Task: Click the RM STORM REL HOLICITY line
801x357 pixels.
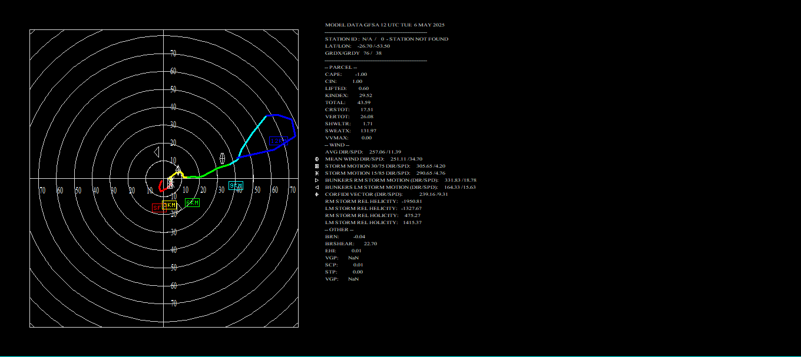Action: click(x=373, y=215)
